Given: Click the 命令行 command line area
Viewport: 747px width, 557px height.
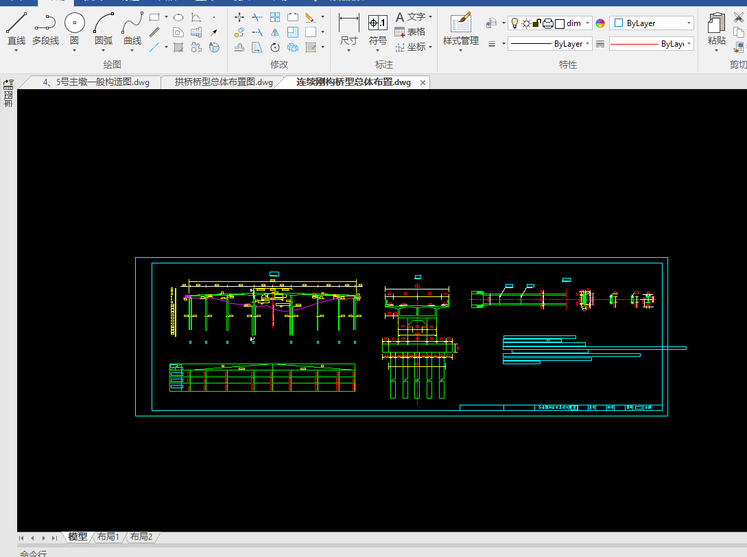Looking at the screenshot, I should (33, 554).
